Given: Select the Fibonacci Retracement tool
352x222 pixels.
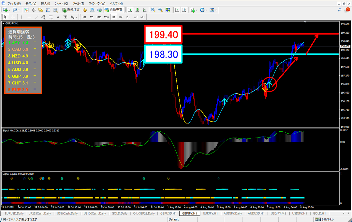Looking at the screenshot, I should [51, 17].
